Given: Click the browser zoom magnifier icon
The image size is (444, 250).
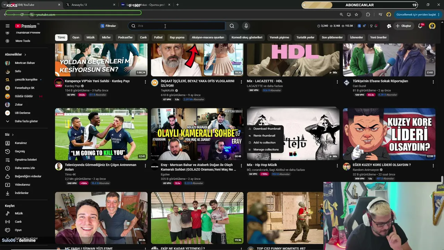Looking at the screenshot, I should [341, 15].
